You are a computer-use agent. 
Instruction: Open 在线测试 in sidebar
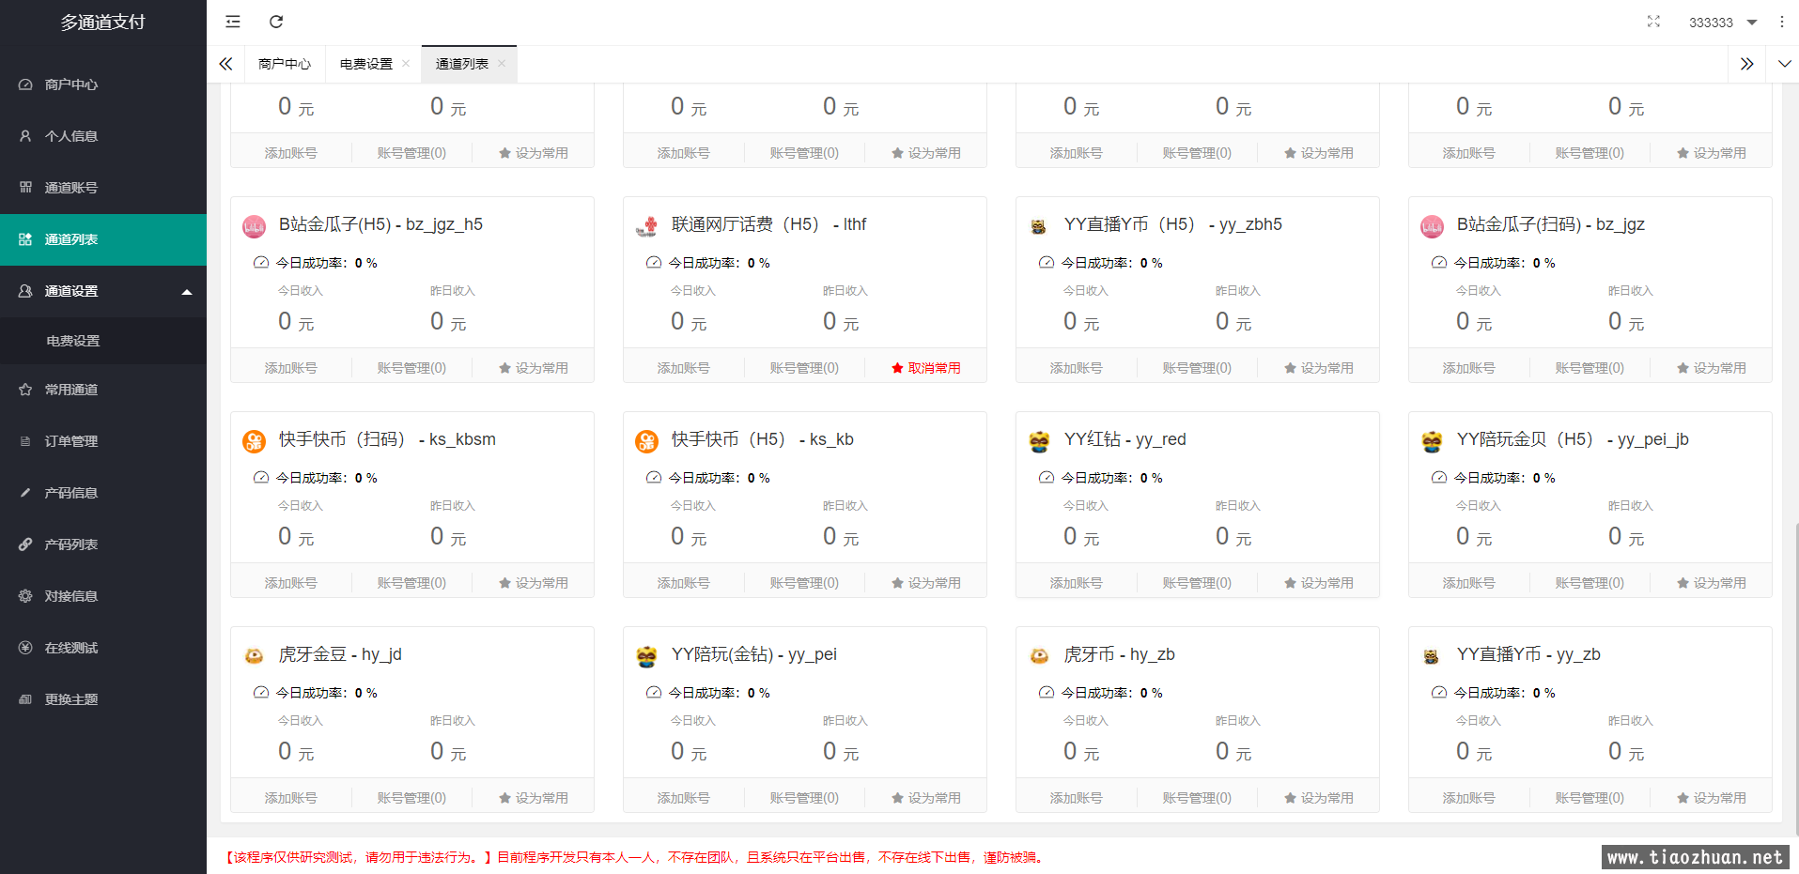pyautogui.click(x=103, y=648)
